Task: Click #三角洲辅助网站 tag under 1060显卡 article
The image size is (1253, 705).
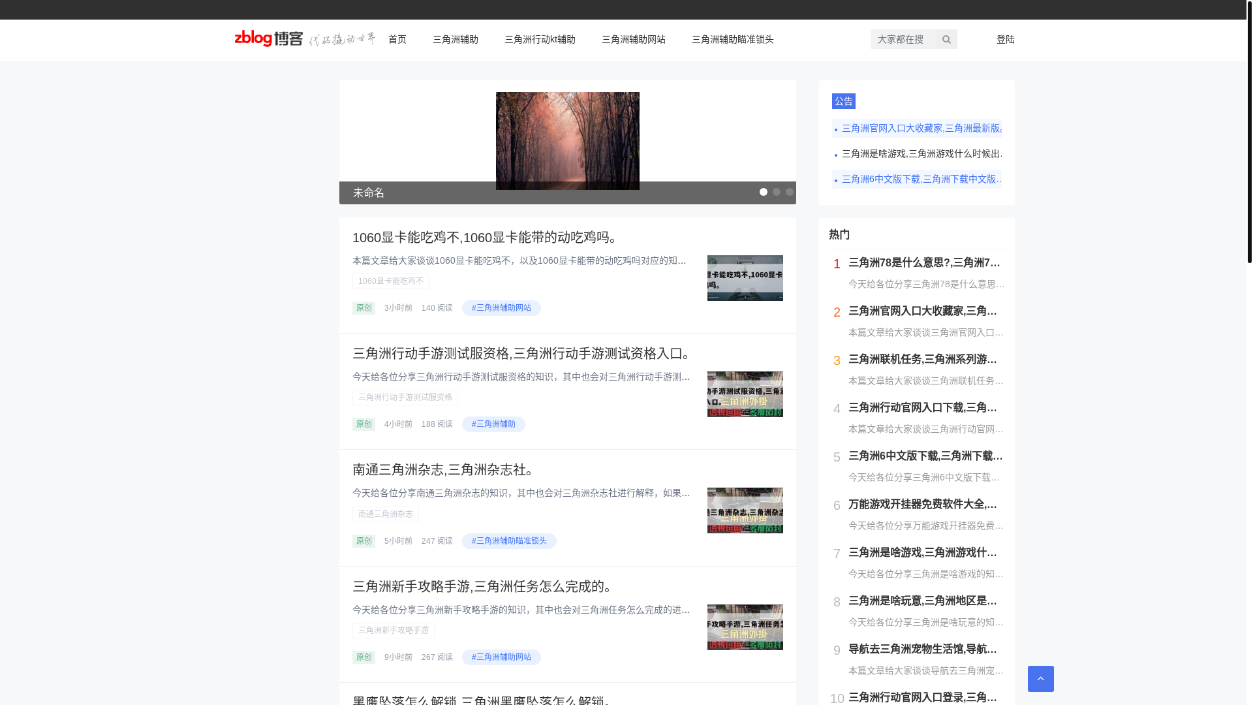Action: 501,308
